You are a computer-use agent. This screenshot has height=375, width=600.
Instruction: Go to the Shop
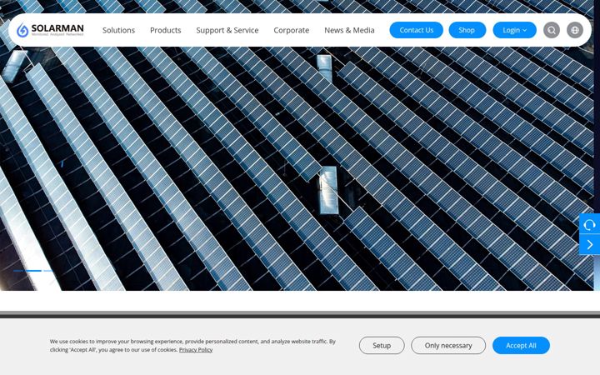(x=467, y=30)
